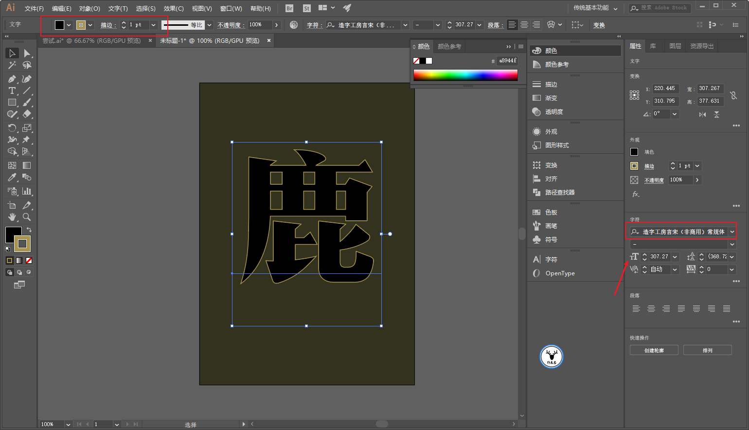The image size is (749, 430).
Task: Expand the font family dropdown in Properties
Action: (732, 232)
